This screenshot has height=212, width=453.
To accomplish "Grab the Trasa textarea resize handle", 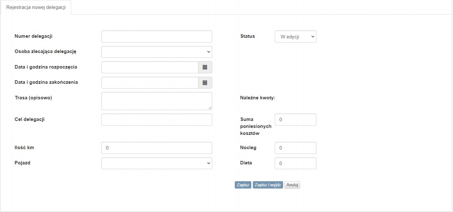I will 210,108.
